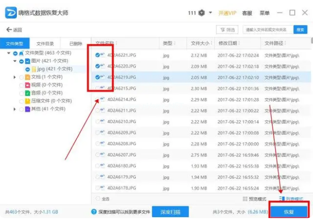Open the 文件目录 tab

pos(45,44)
